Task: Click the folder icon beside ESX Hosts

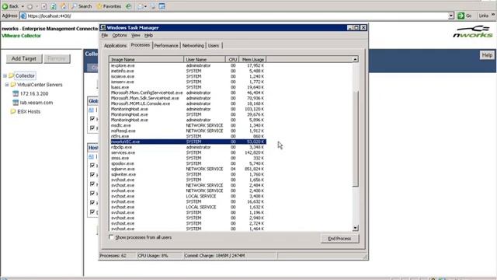Action: point(13,111)
